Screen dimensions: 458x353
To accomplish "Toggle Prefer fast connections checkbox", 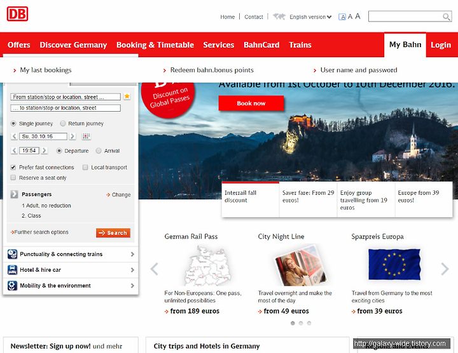I will click(x=13, y=168).
